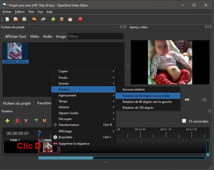Activate the razor scissors tool
Image resolution: width=214 pixels, height=170 pixels.
[x=26, y=121]
